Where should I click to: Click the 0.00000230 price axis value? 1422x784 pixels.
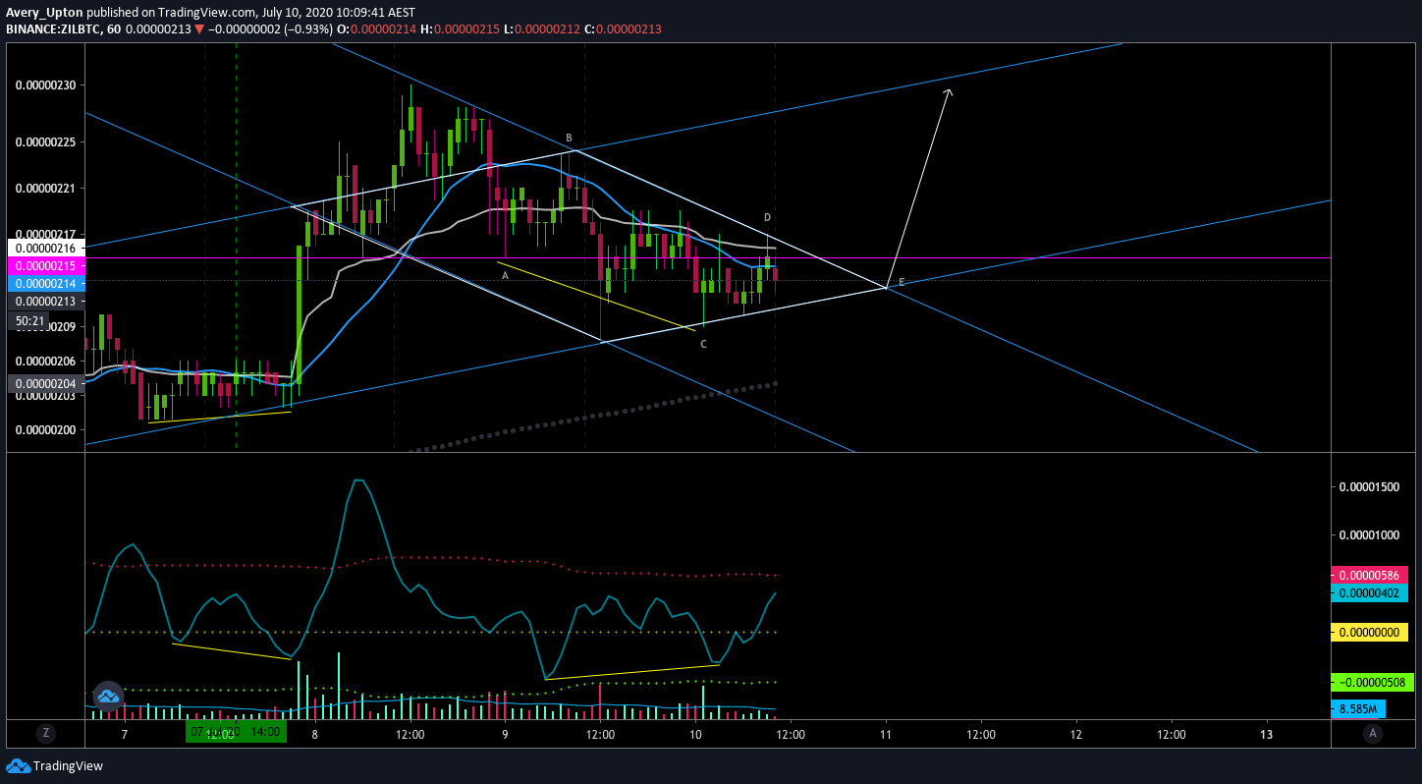coord(45,85)
